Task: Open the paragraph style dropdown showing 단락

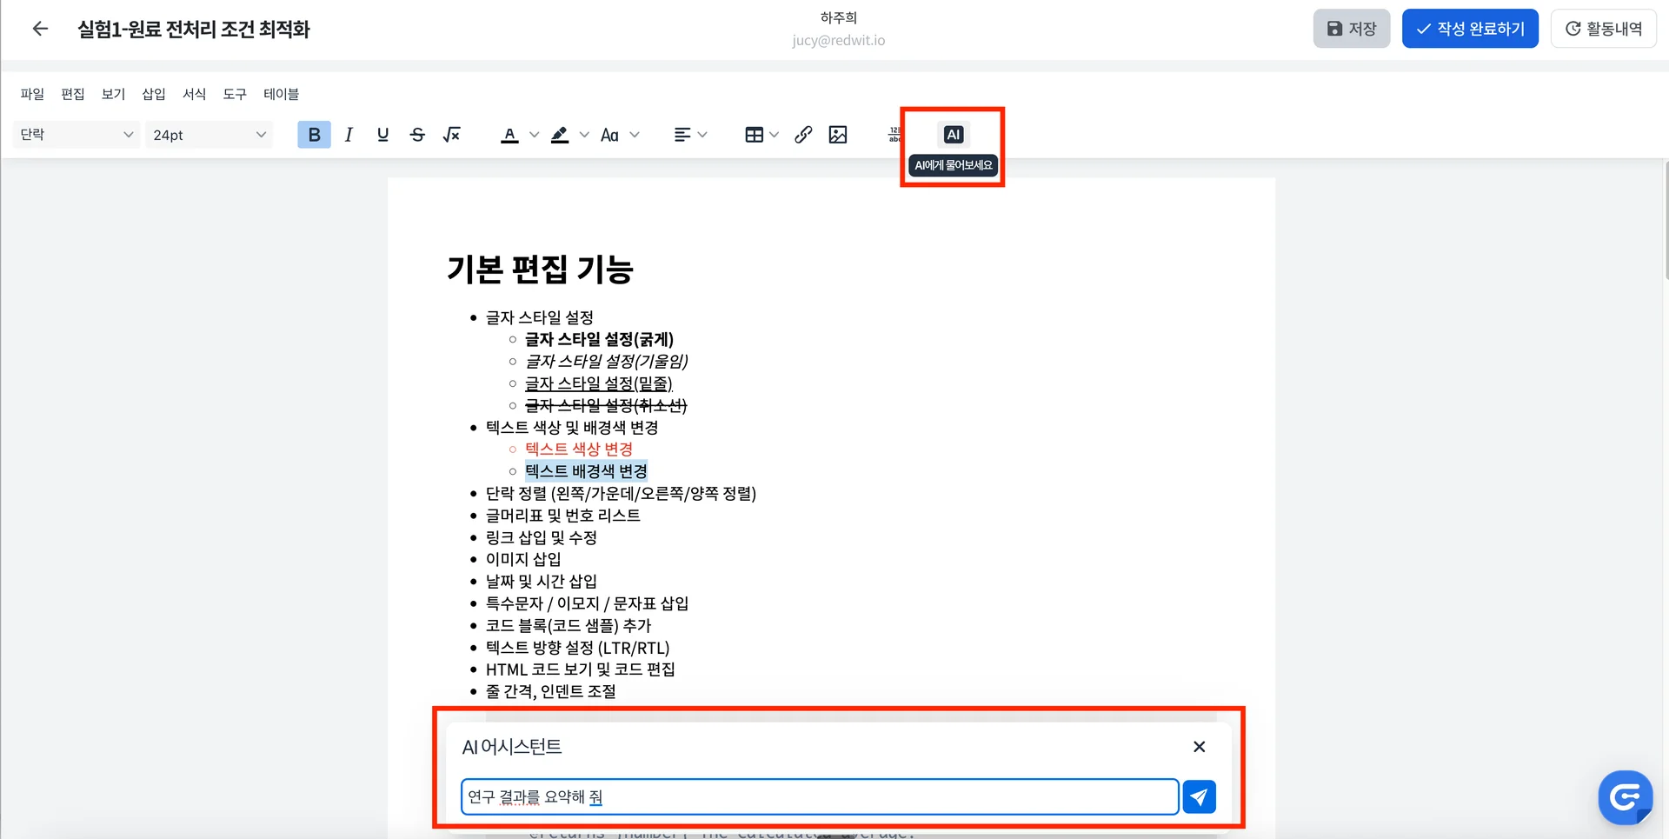Action: click(76, 135)
